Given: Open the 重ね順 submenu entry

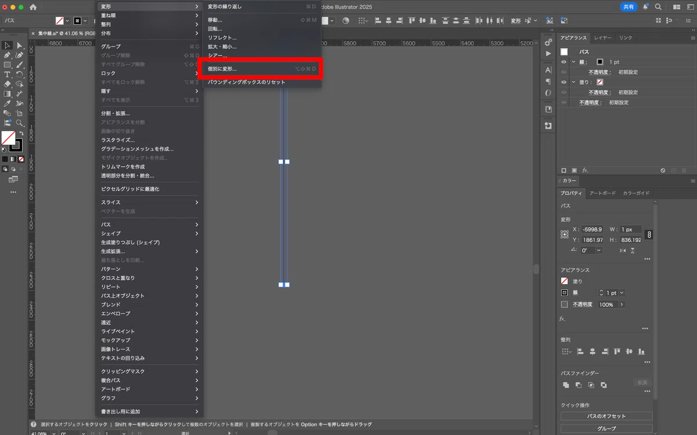Looking at the screenshot, I should [149, 16].
